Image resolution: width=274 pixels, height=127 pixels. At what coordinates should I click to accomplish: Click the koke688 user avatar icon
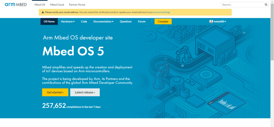click(x=211, y=21)
